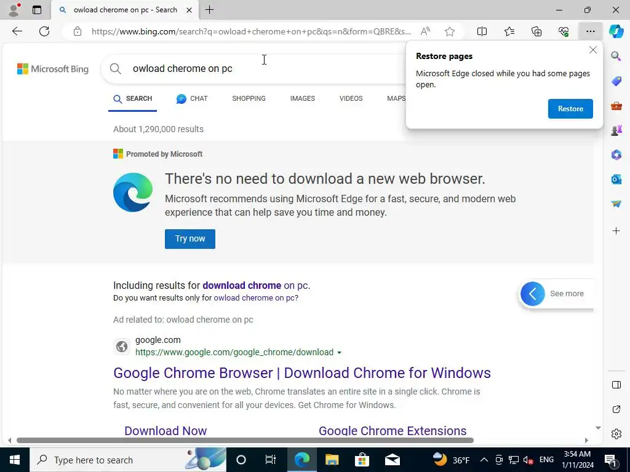Viewport: 630px width, 472px height.
Task: Select the SEARCH results tab
Action: (133, 99)
